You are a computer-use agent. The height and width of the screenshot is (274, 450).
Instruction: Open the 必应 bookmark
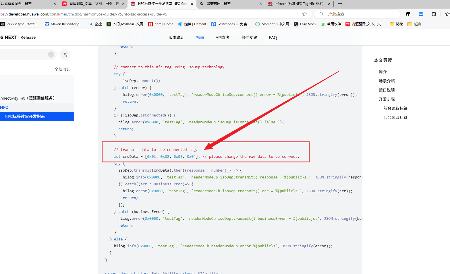pos(96,24)
